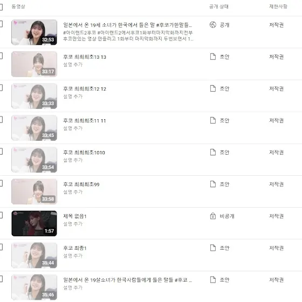Screen dimensions: 302x302
Task: Open video titled 후코 최최최초12 12
Action: (x=85, y=89)
